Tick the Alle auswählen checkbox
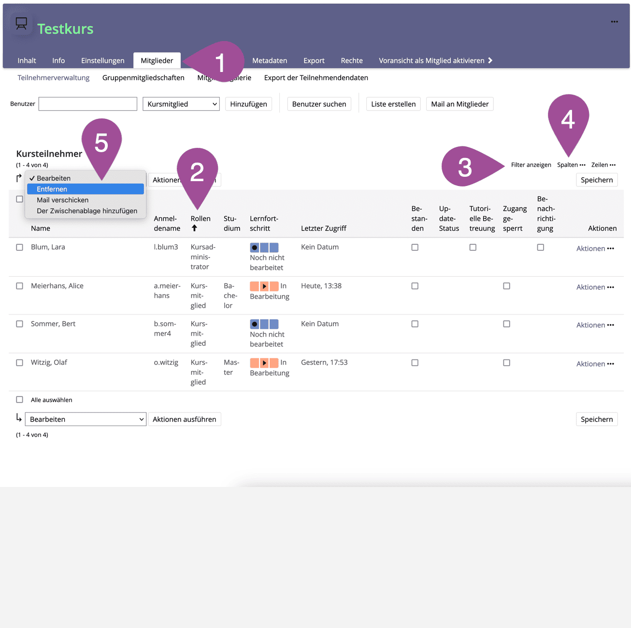 (x=20, y=400)
